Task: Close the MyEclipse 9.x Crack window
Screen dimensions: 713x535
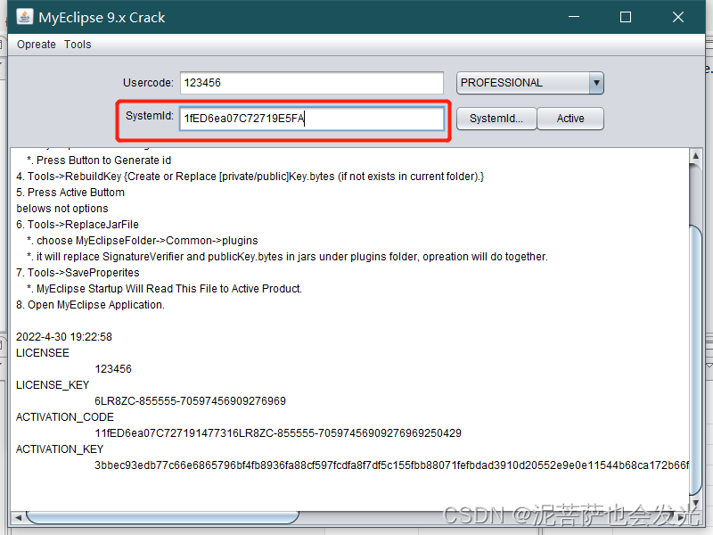Action: [678, 17]
